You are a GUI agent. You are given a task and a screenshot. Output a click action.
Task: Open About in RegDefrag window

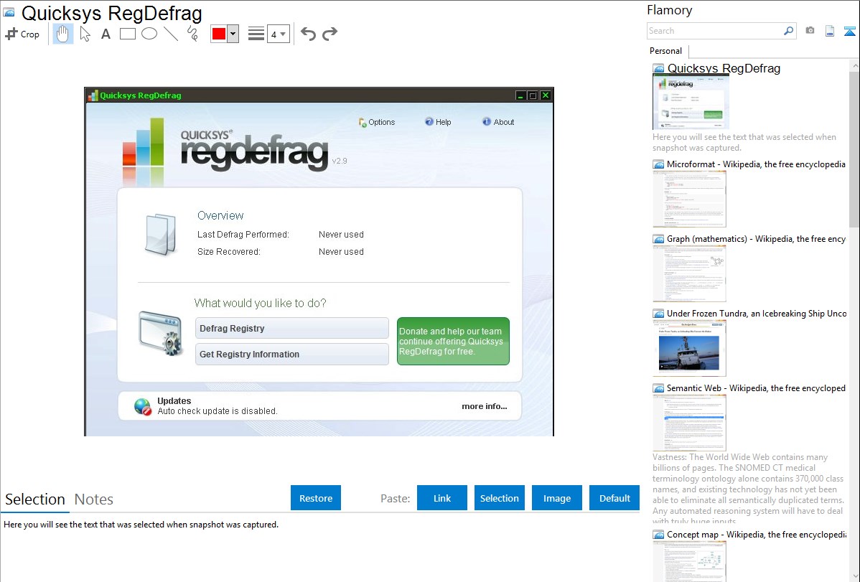498,122
